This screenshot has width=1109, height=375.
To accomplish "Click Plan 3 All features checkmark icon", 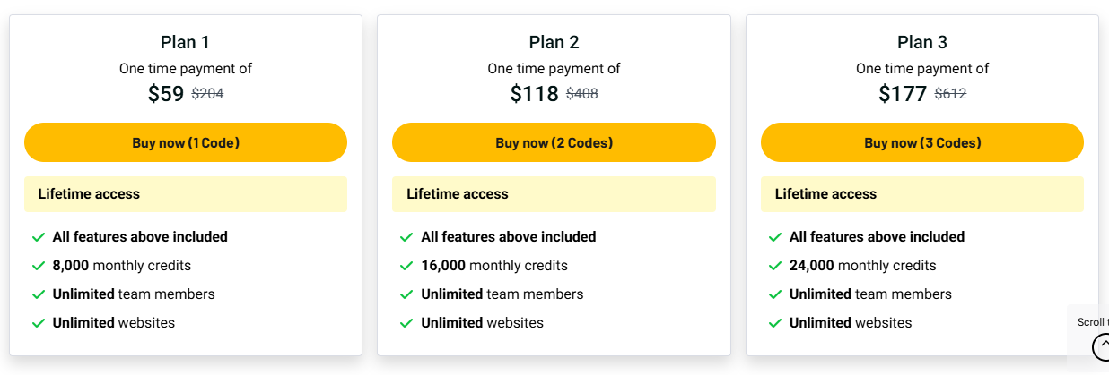I will click(x=775, y=237).
